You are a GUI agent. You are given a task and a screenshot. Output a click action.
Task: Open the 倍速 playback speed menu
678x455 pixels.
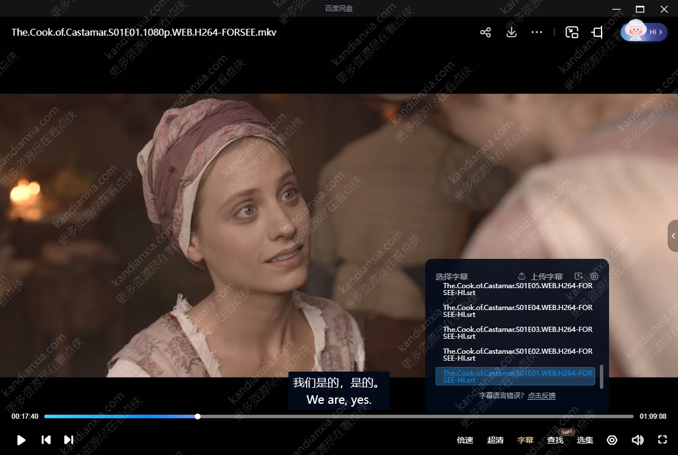tap(465, 440)
